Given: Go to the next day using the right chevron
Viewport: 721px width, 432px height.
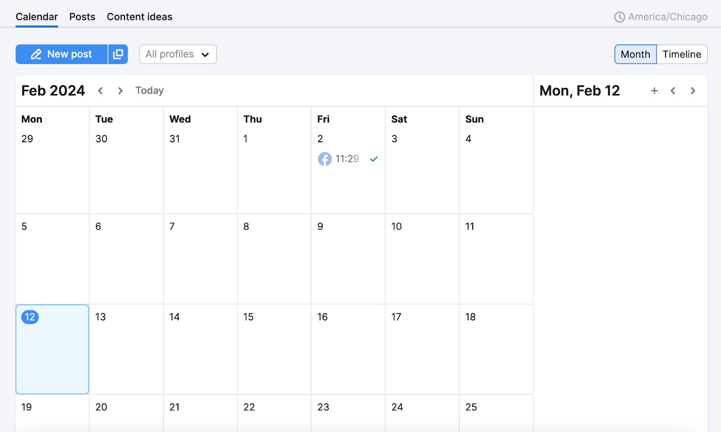Looking at the screenshot, I should 693,90.
